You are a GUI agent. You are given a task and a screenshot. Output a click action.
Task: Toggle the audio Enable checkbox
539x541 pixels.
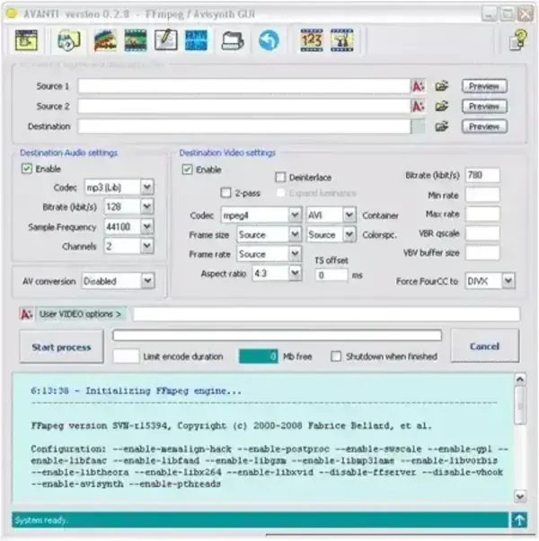[x=27, y=169]
